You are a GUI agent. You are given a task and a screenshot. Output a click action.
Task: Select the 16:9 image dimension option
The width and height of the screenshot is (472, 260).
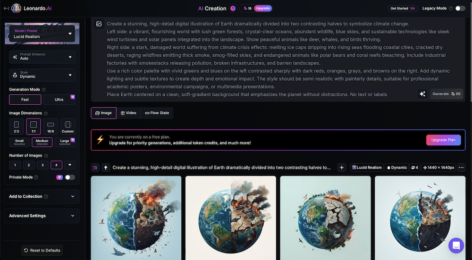pyautogui.click(x=51, y=126)
